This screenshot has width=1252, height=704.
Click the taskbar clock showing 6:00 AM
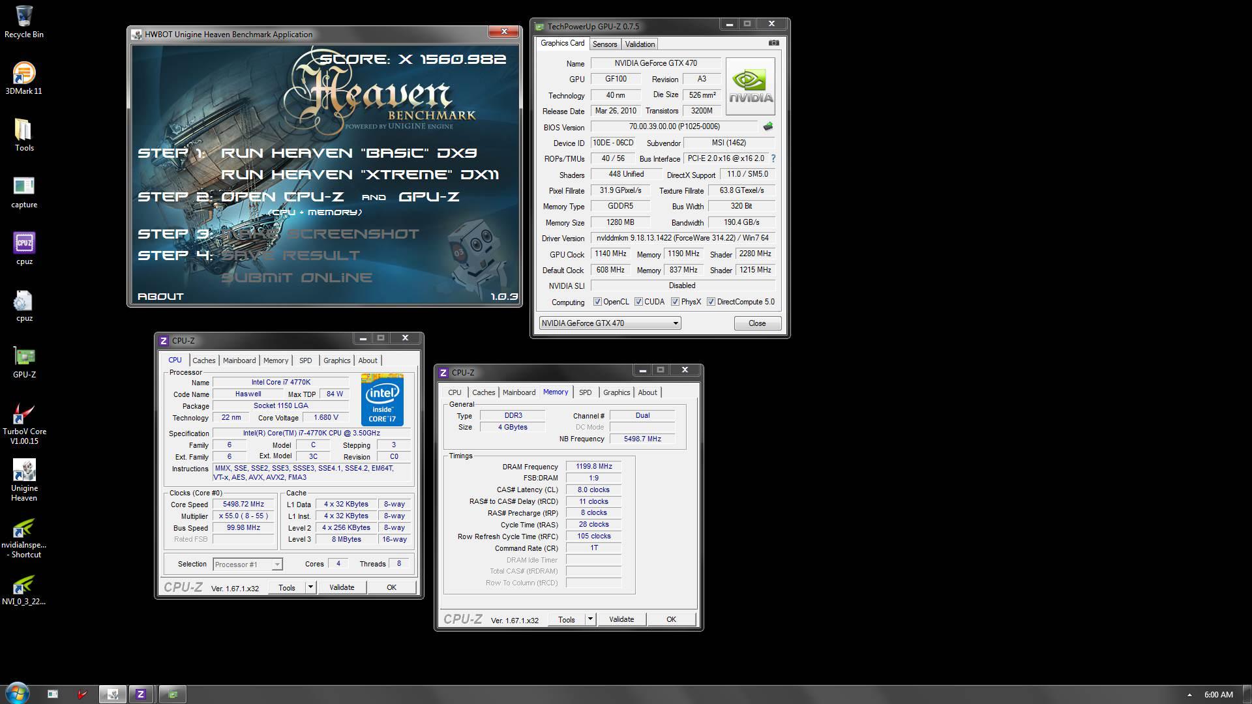[x=1218, y=695]
